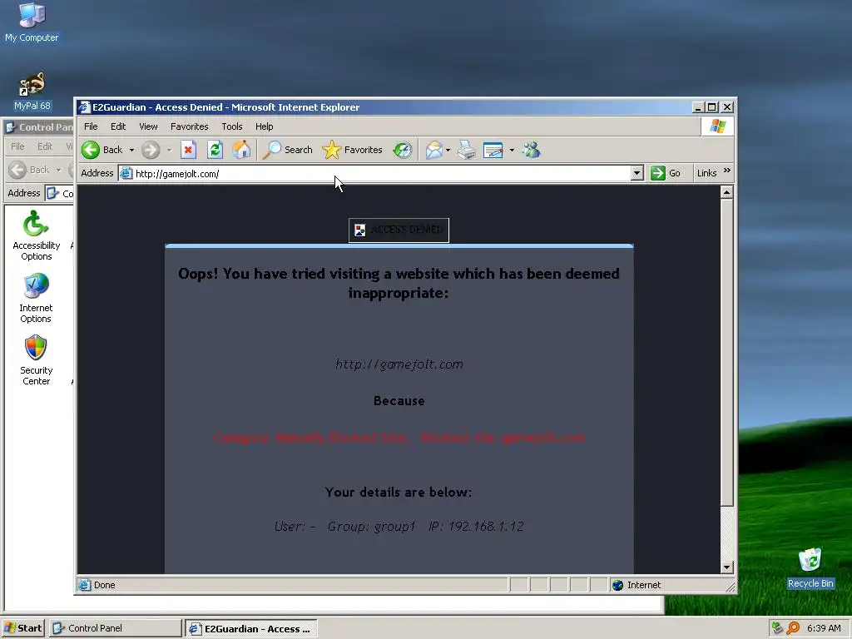Click the Links toolbar label
This screenshot has width=852, height=639.
[x=706, y=173]
